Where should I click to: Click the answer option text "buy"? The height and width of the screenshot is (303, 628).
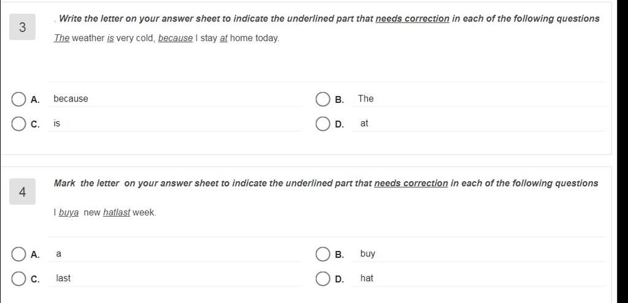[368, 254]
